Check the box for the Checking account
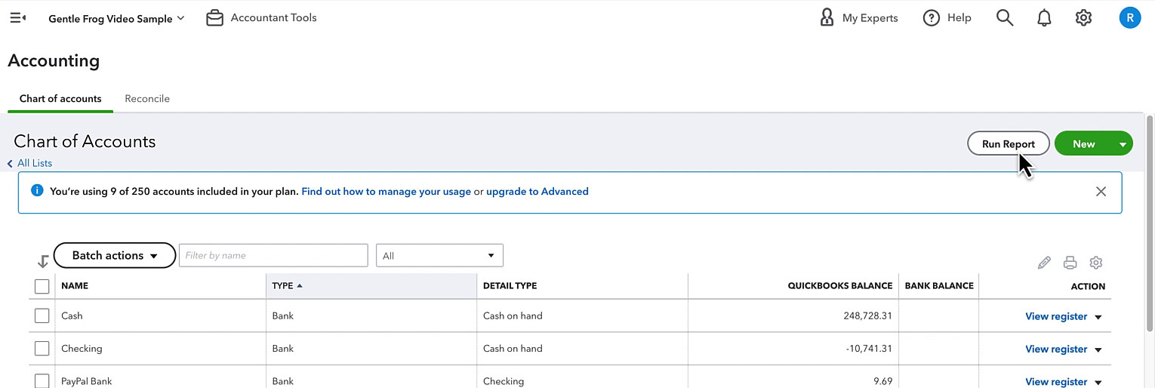This screenshot has height=388, width=1155. pos(42,349)
